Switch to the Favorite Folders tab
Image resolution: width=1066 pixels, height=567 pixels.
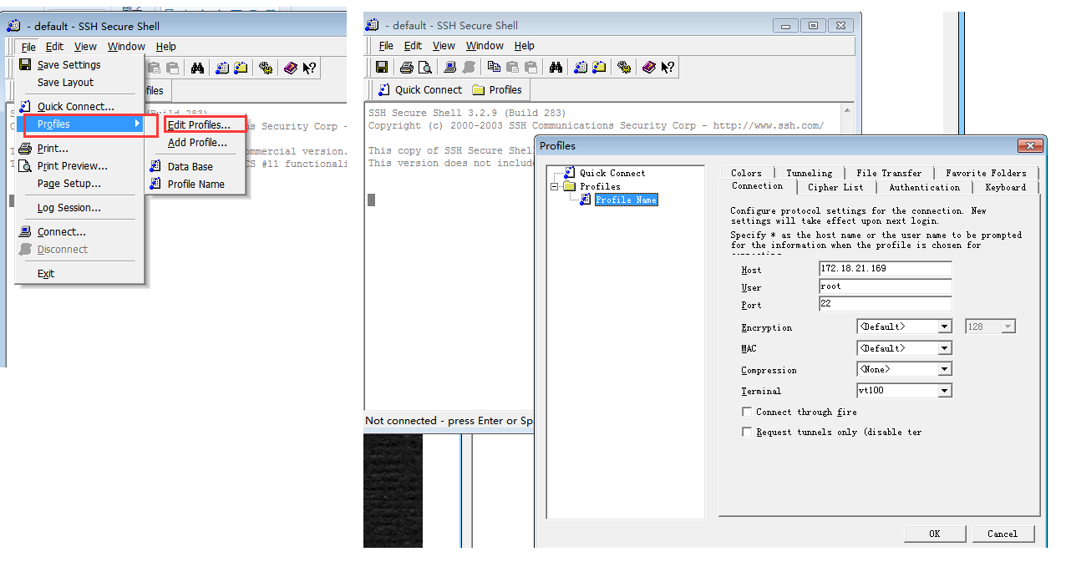[x=986, y=173]
